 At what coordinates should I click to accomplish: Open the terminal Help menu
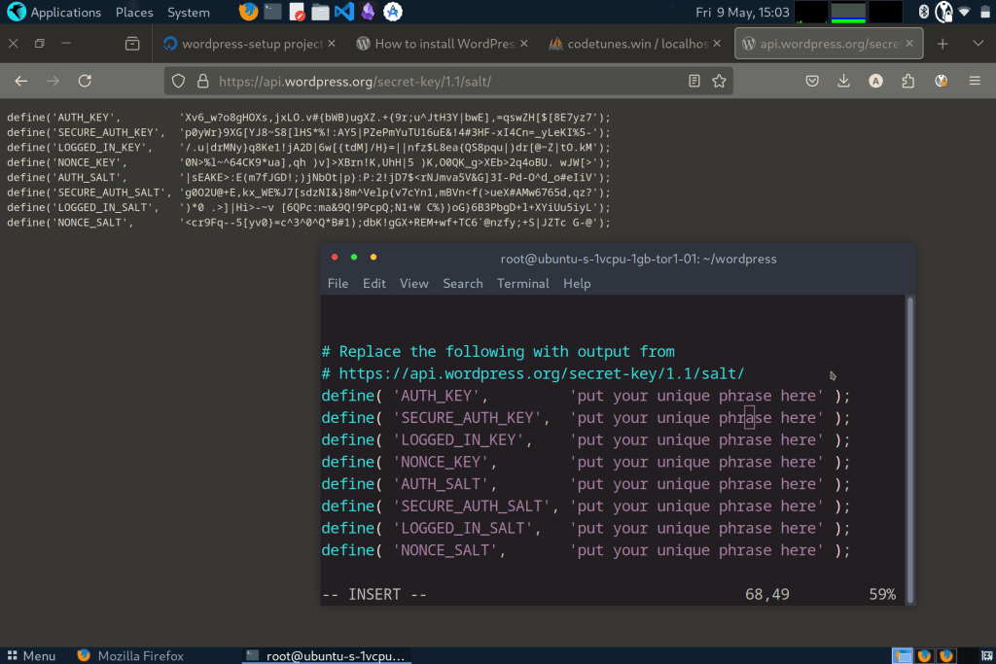577,283
